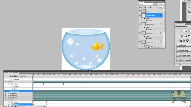
Task: Select Bubble copy track in the timeline
Action: 18,98
